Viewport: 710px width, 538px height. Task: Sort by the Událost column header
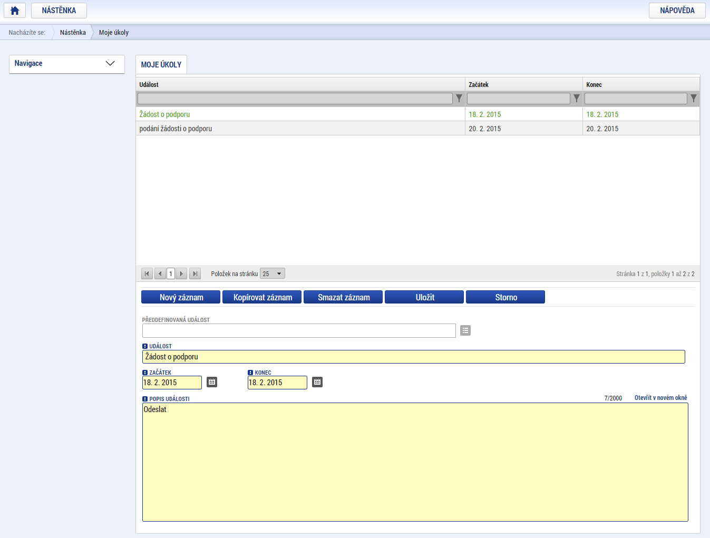[x=300, y=84]
